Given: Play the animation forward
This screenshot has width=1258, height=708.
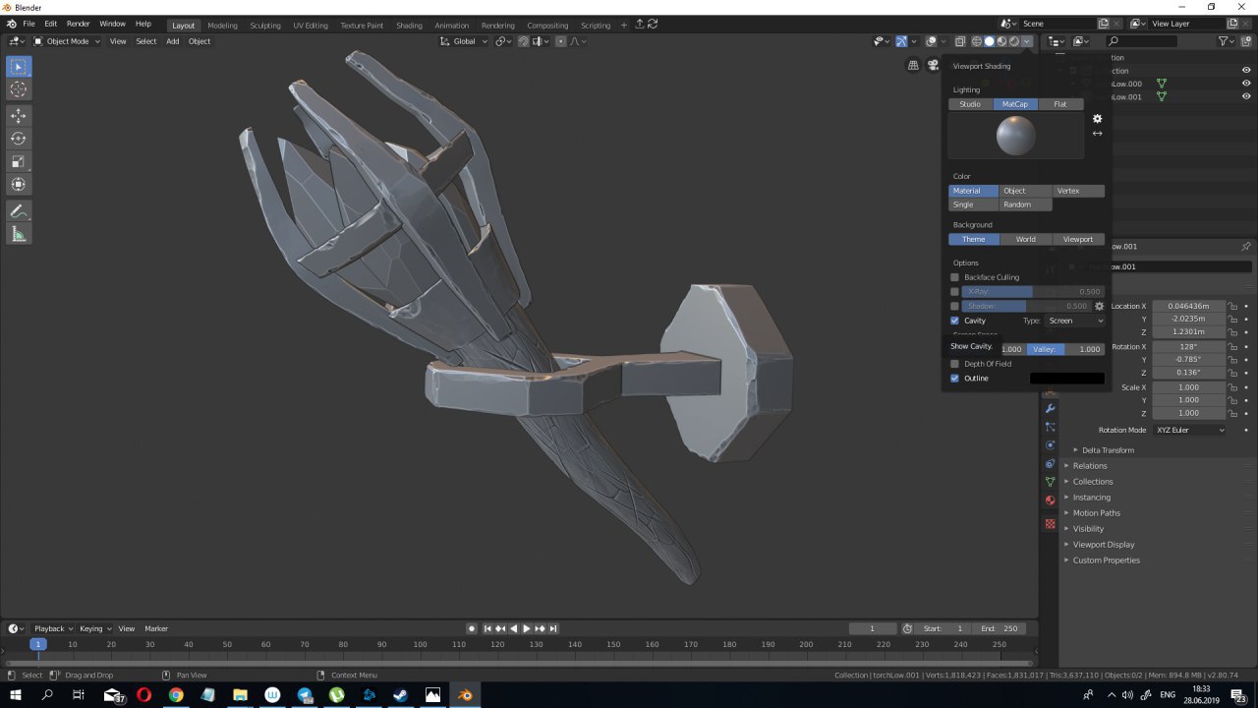Looking at the screenshot, I should click(527, 628).
